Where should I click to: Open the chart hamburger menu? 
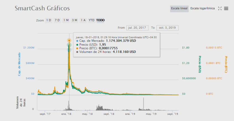pyautogui.click(x=226, y=9)
